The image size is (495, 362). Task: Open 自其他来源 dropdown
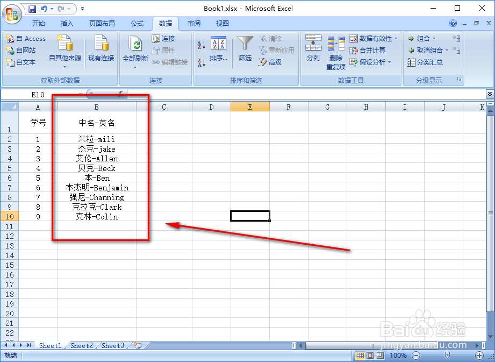tap(65, 52)
